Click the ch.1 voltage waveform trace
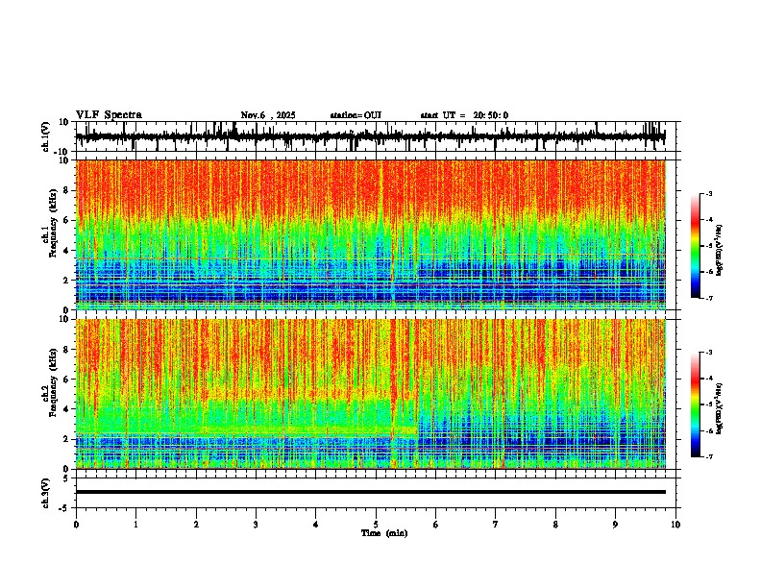This screenshot has height=588, width=761. click(370, 136)
